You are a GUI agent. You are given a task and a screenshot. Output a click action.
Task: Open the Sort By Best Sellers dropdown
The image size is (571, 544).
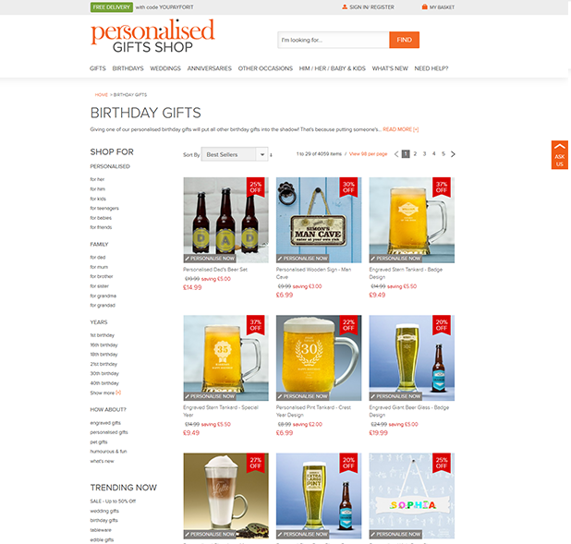[x=235, y=154]
